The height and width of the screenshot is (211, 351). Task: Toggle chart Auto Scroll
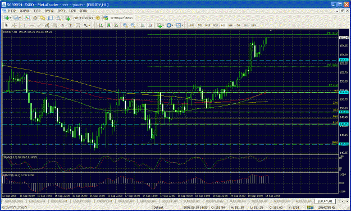(143, 25)
